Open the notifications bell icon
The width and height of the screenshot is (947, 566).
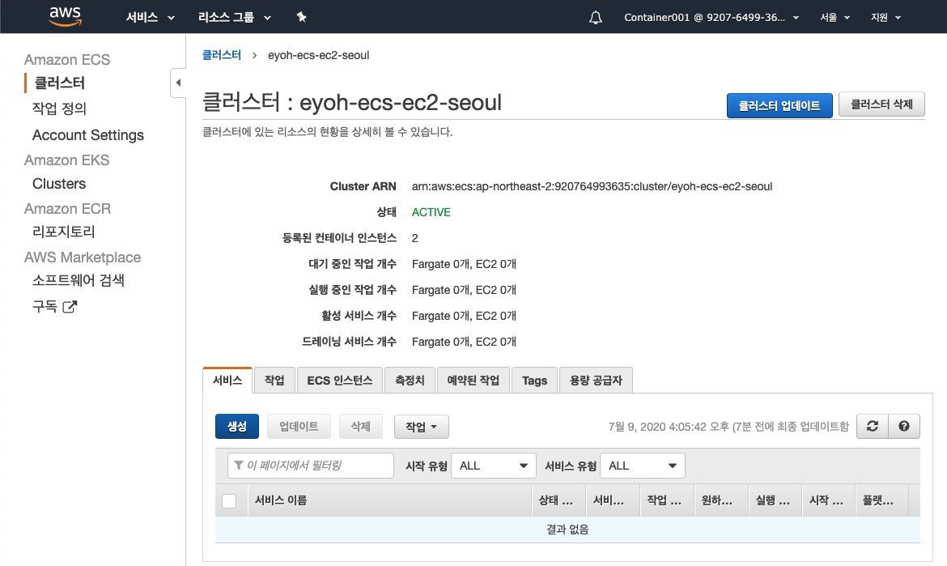596,18
